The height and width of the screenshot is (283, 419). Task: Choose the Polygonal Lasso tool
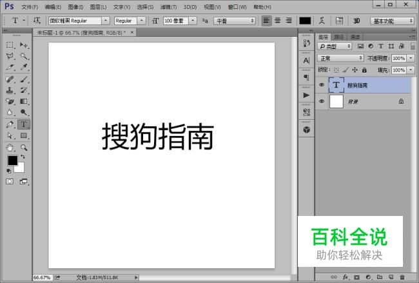pos(10,56)
